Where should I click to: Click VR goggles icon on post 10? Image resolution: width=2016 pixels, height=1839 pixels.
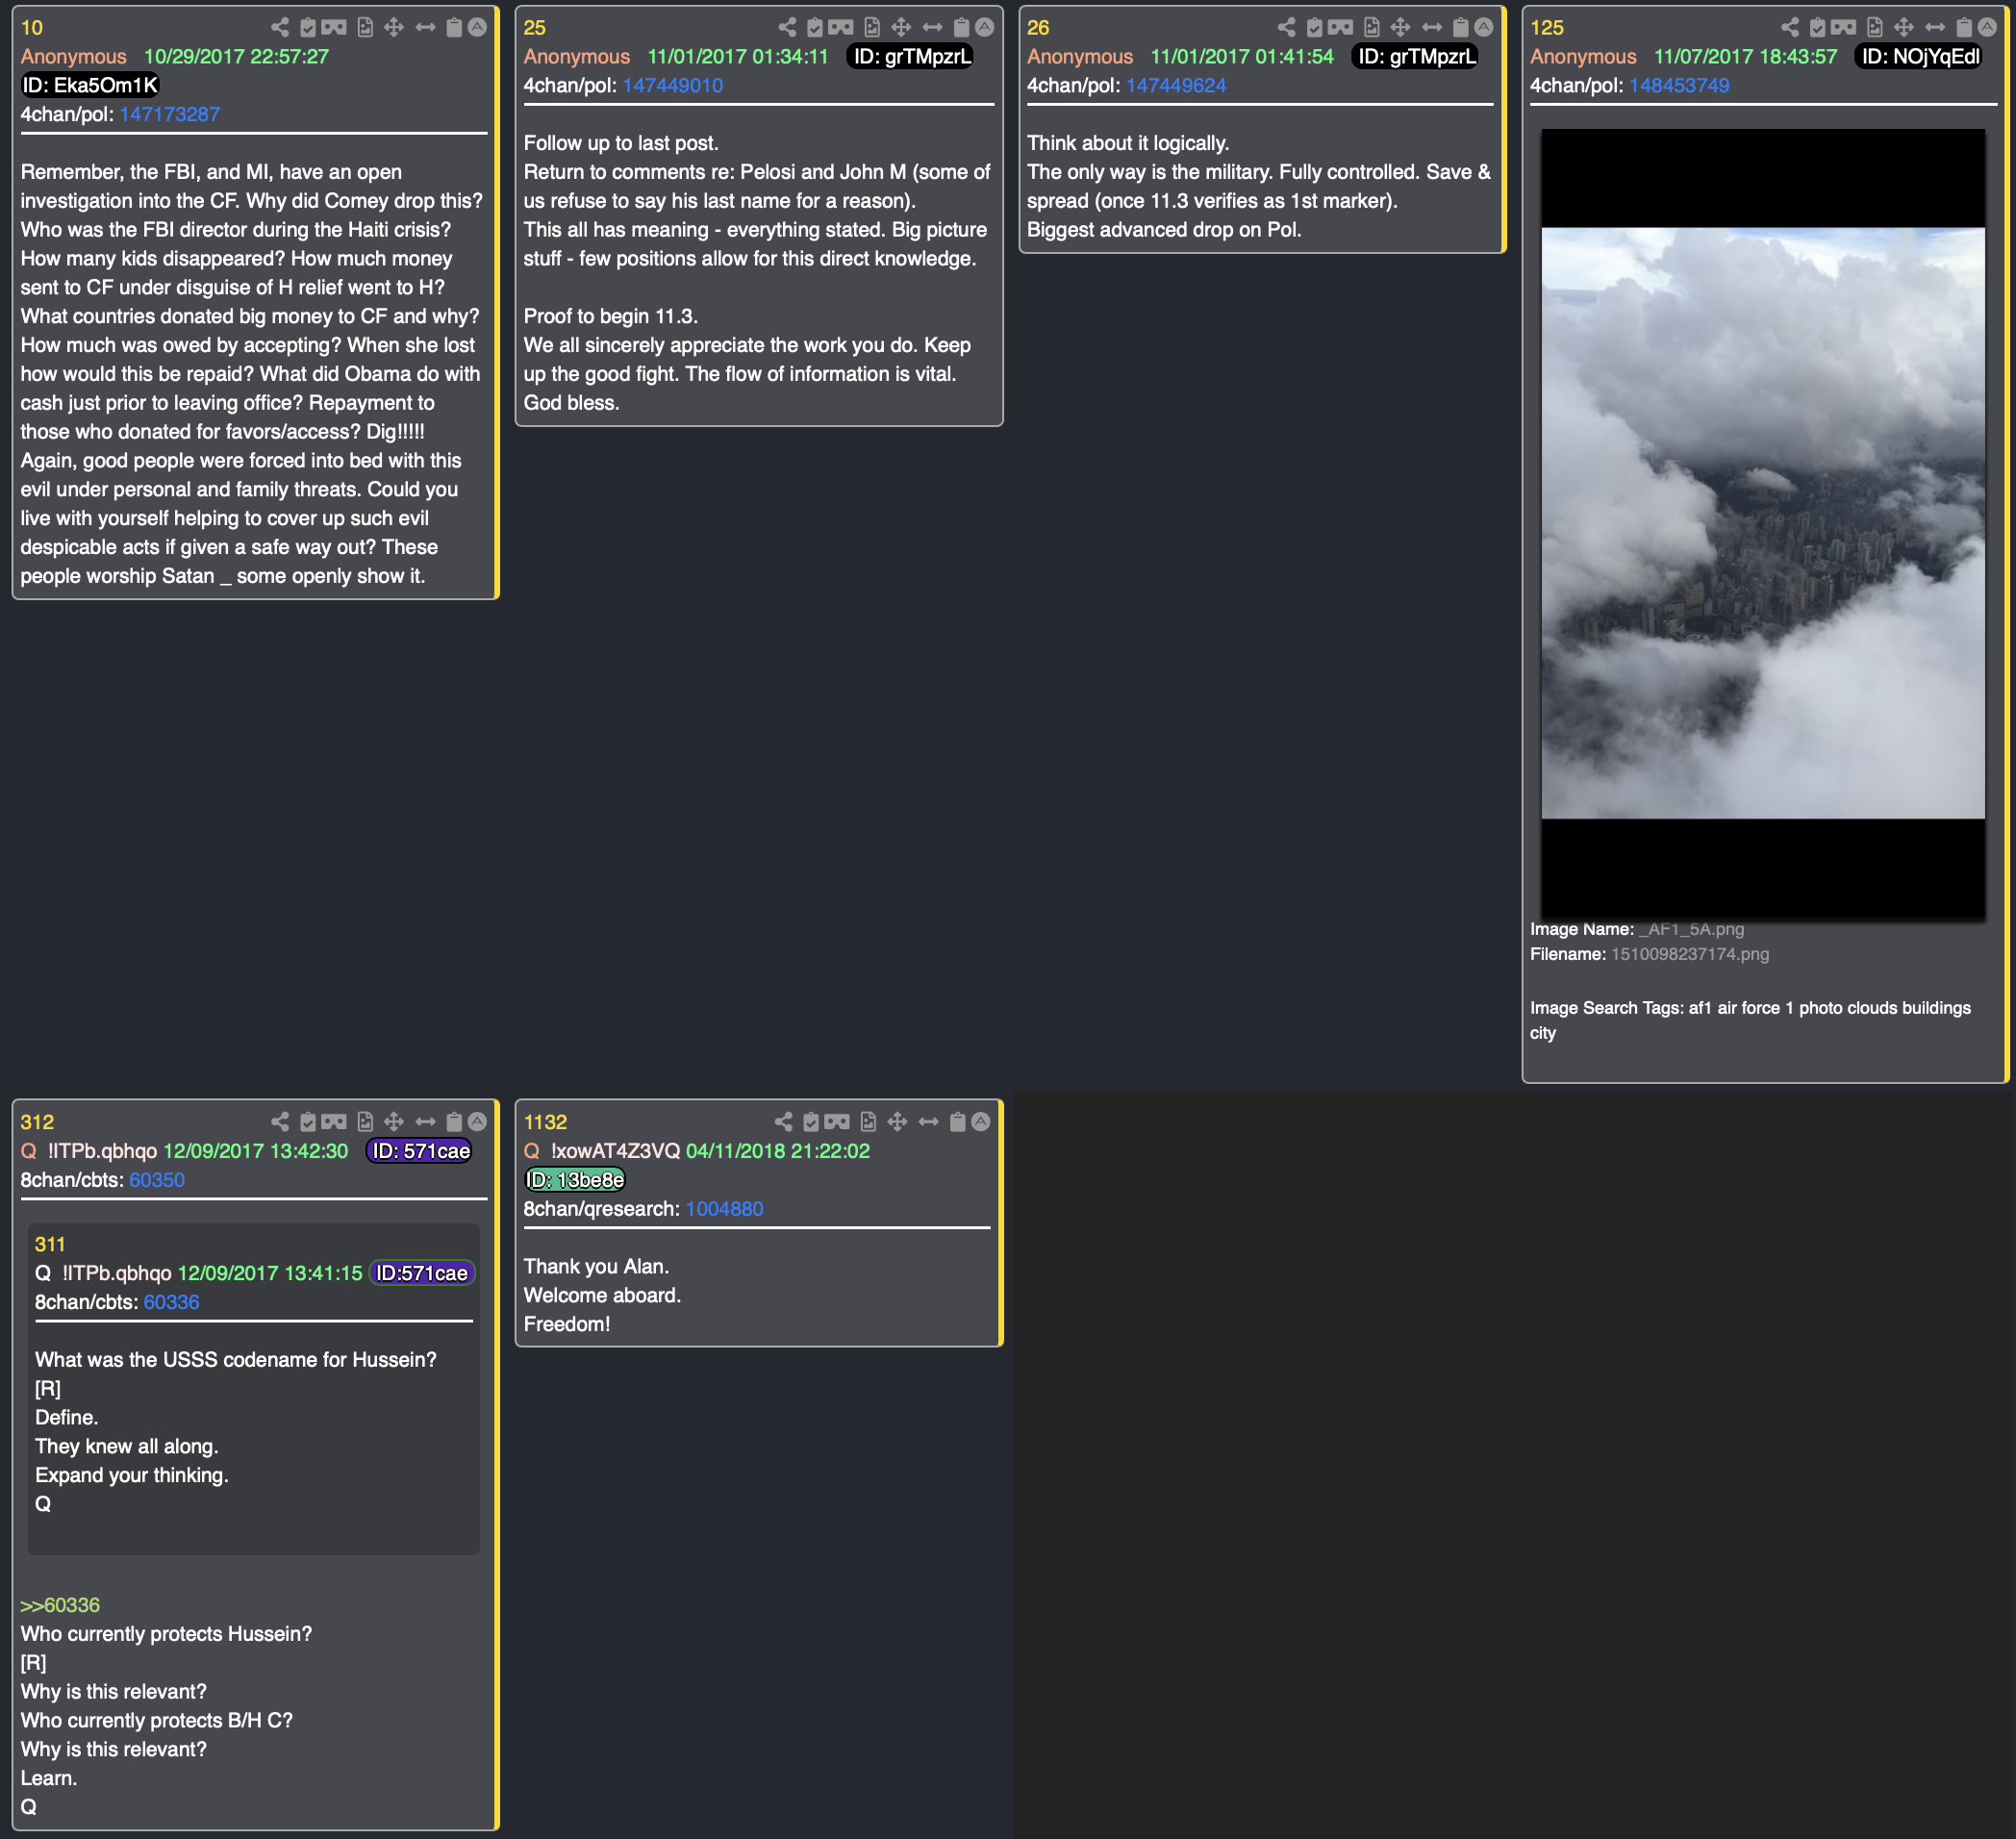pyautogui.click(x=334, y=28)
